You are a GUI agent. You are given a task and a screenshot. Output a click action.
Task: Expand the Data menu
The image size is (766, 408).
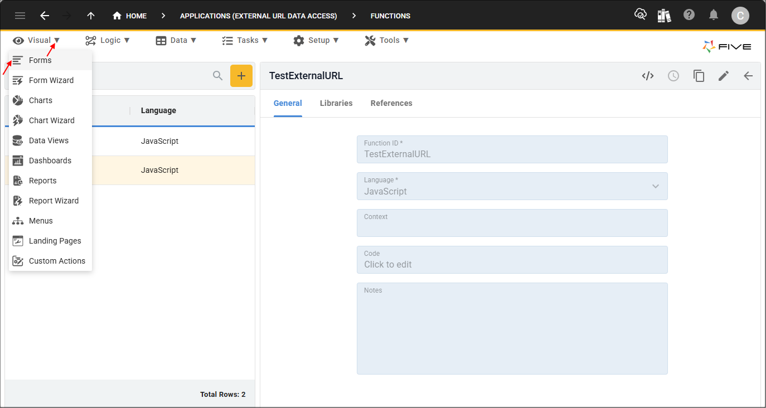176,40
